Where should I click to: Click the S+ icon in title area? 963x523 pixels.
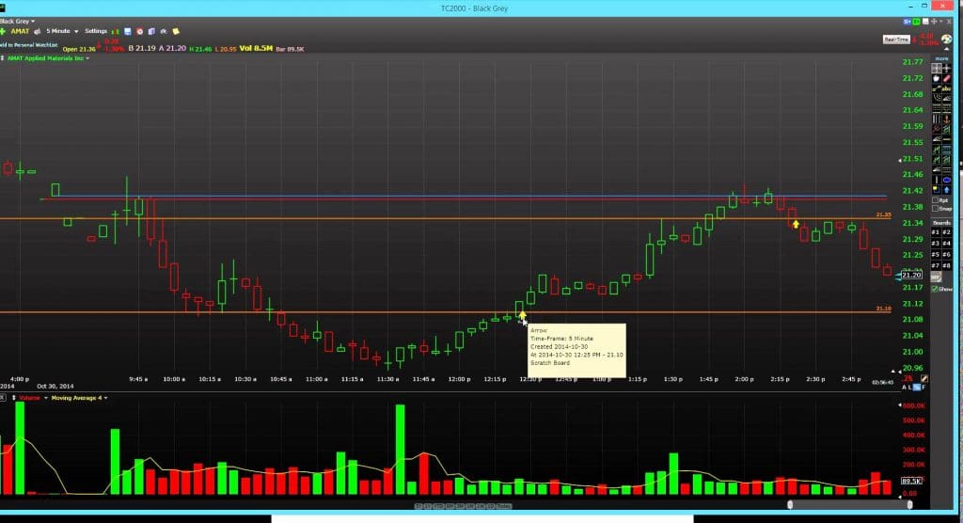[x=907, y=22]
